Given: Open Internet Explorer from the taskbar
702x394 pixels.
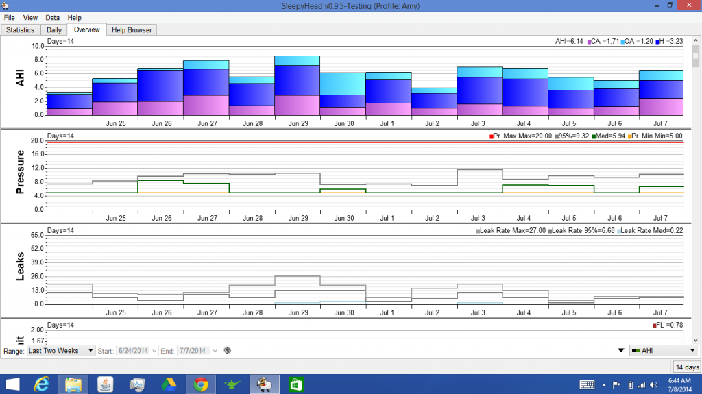Looking at the screenshot, I should click(43, 384).
